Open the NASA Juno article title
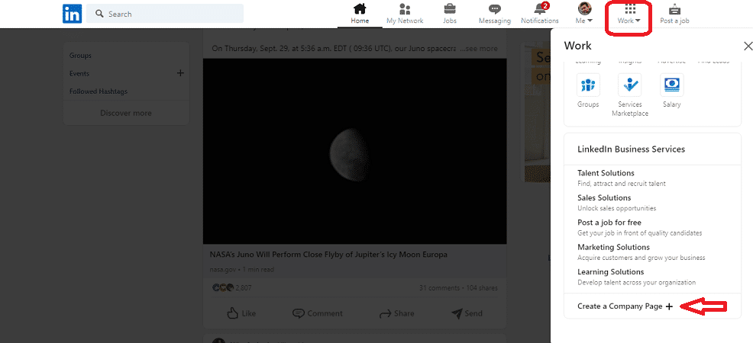 328,255
